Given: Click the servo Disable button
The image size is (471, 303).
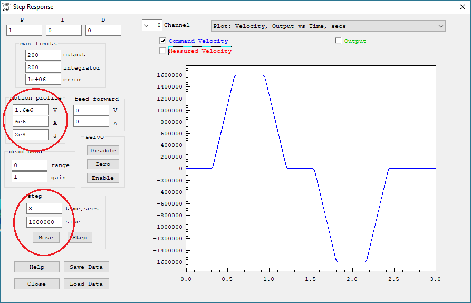Looking at the screenshot, I should [103, 150].
